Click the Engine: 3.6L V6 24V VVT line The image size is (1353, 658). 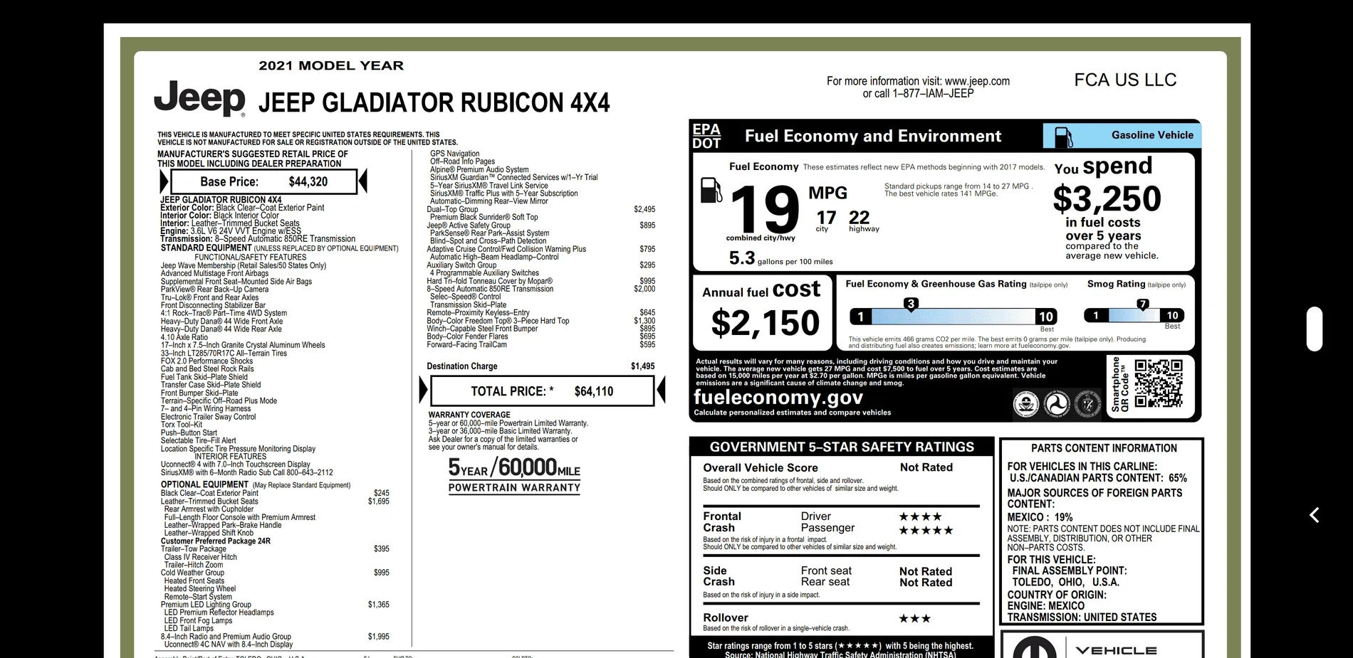click(231, 231)
